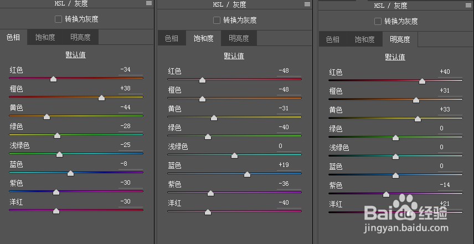Viewport: 474px width, 244px height.
Task: Click the 红色 luminance value field +40
Action: (450, 72)
